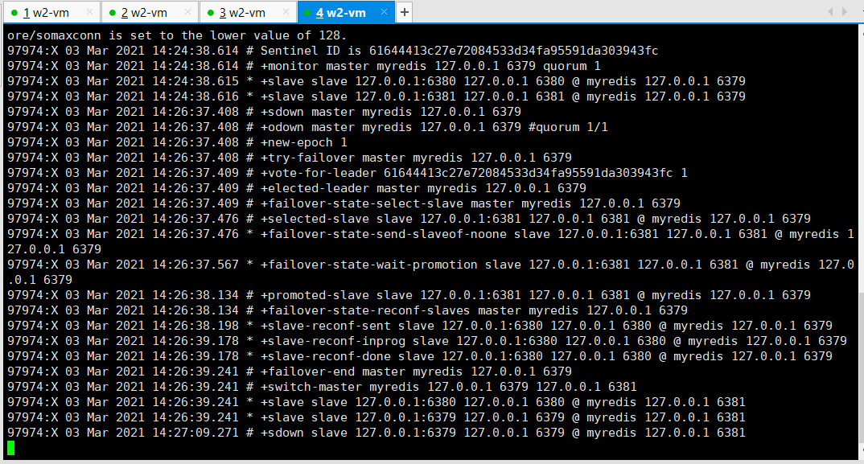The width and height of the screenshot is (864, 464).
Task: Close the 1 w2-vm tab
Action: click(x=88, y=12)
